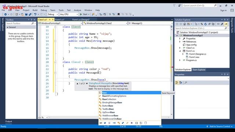The width and height of the screenshot is (235, 132).
Task: Switch to the Form1.cs [Design]* tab
Action: (x=81, y=19)
